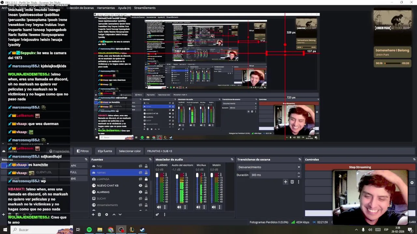
Task: Pop out Transiciones de escena dock
Action: point(300,160)
